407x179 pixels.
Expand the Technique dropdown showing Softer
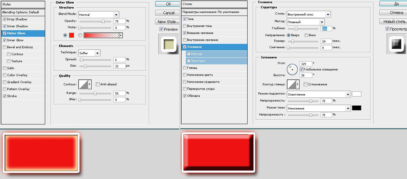coord(89,53)
